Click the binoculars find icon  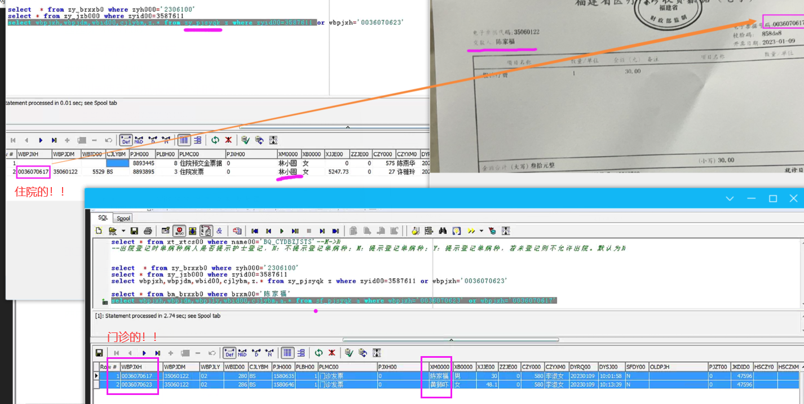point(443,231)
